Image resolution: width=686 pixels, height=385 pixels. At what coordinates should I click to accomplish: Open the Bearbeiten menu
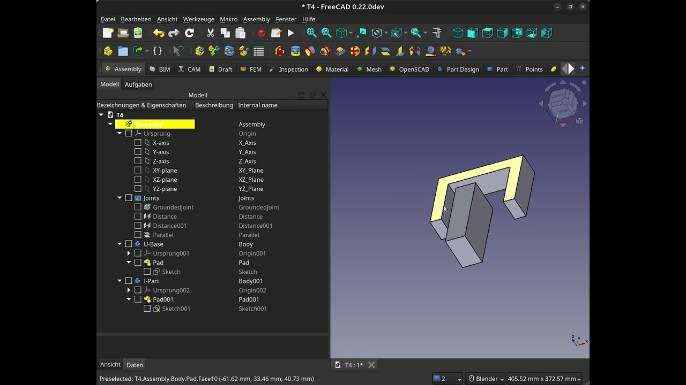[x=136, y=19]
